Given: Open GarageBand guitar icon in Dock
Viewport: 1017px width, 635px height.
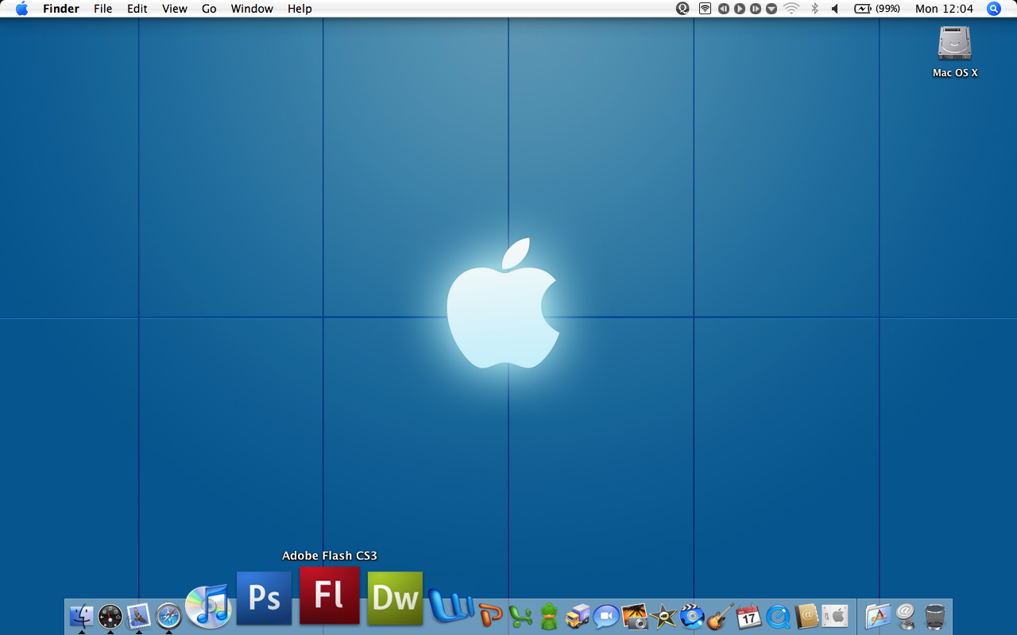Looking at the screenshot, I should (x=721, y=616).
